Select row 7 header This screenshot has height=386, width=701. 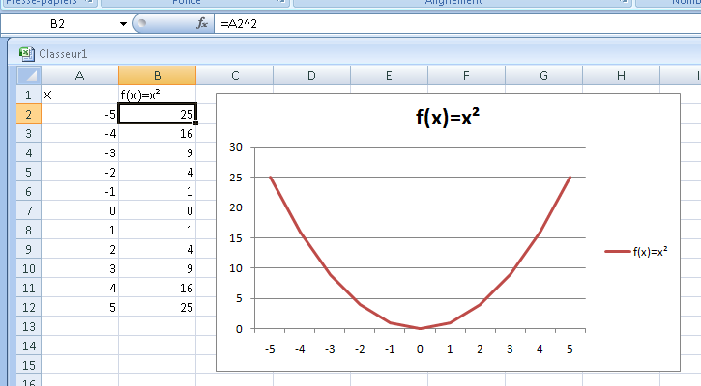click(29, 210)
